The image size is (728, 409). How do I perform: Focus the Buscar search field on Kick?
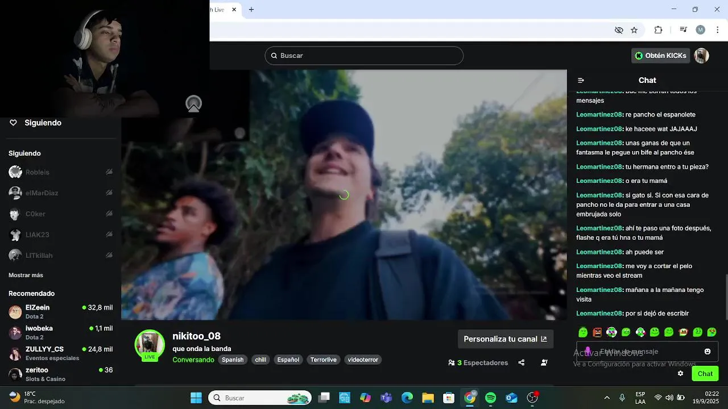[364, 56]
